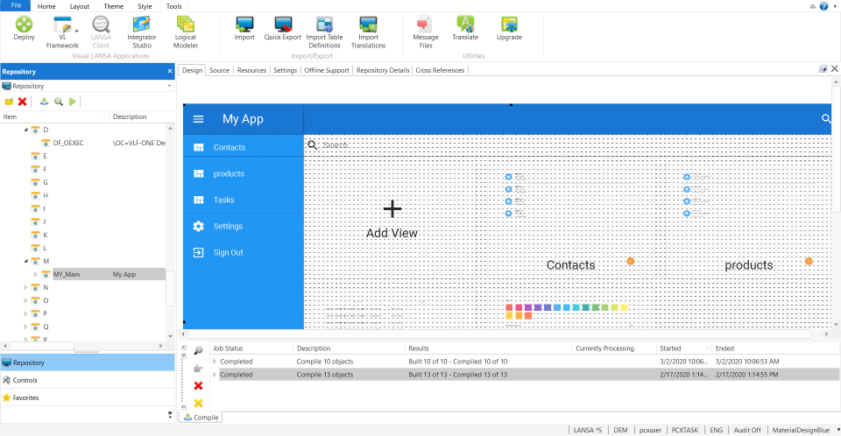Open Import Translations

(369, 32)
